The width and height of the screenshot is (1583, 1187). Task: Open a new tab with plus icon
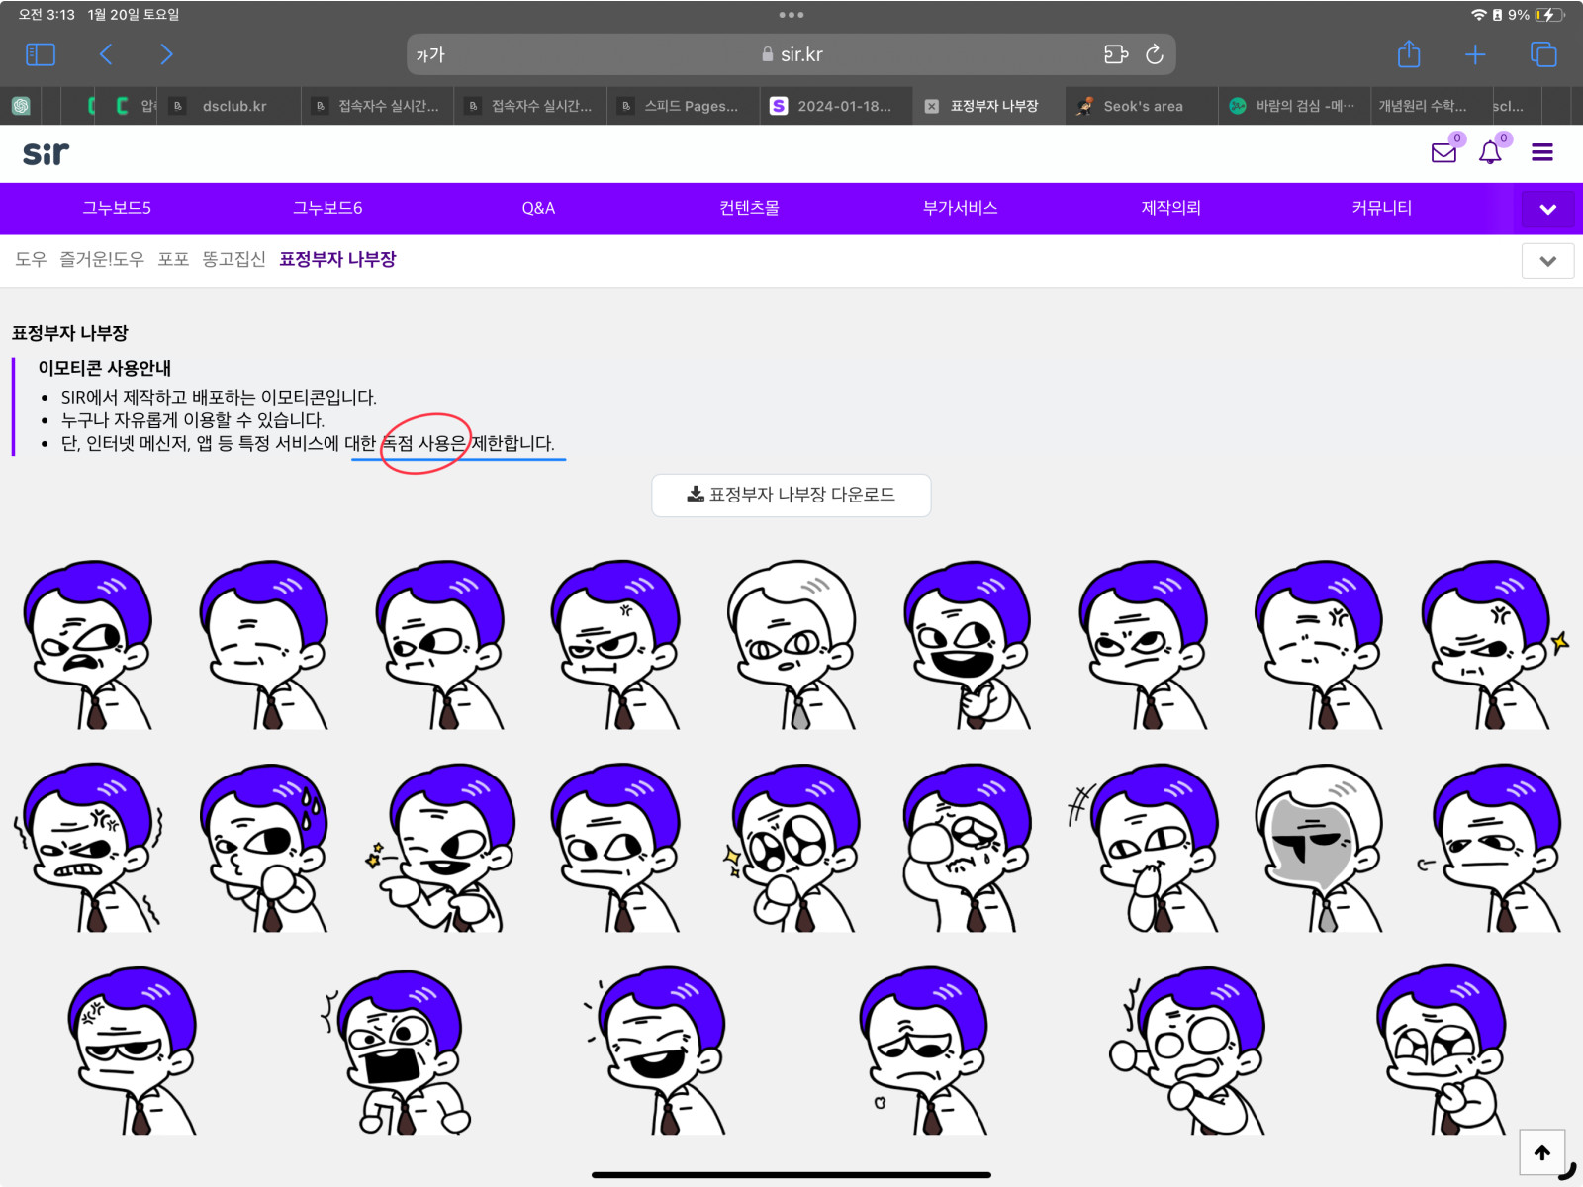click(x=1475, y=54)
